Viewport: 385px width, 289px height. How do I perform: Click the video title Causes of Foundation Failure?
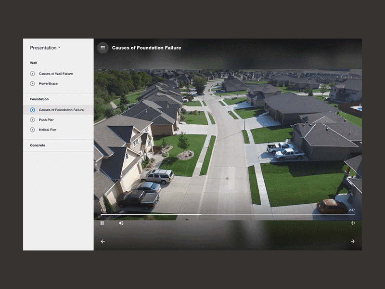tap(147, 48)
